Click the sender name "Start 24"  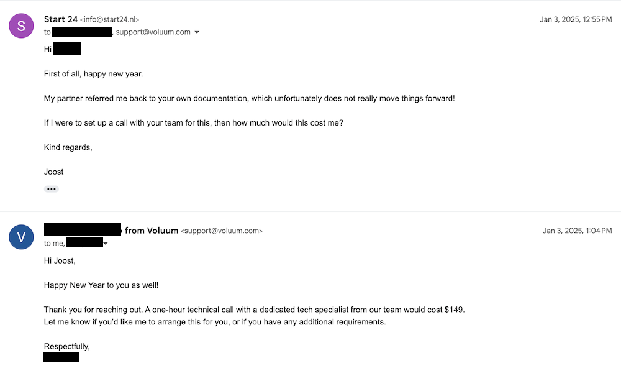coord(61,19)
